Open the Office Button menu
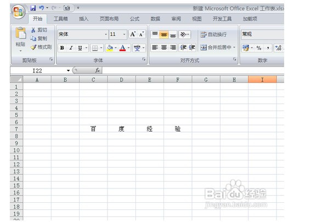The height and width of the screenshot is (222, 328). point(18,12)
